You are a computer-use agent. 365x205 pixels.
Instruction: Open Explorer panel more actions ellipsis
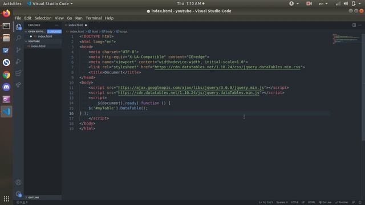(56, 25)
